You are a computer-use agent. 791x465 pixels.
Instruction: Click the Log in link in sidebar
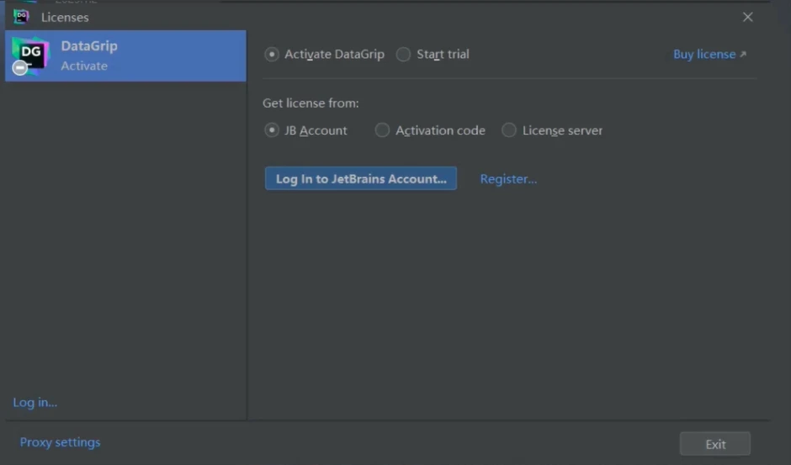tap(35, 402)
